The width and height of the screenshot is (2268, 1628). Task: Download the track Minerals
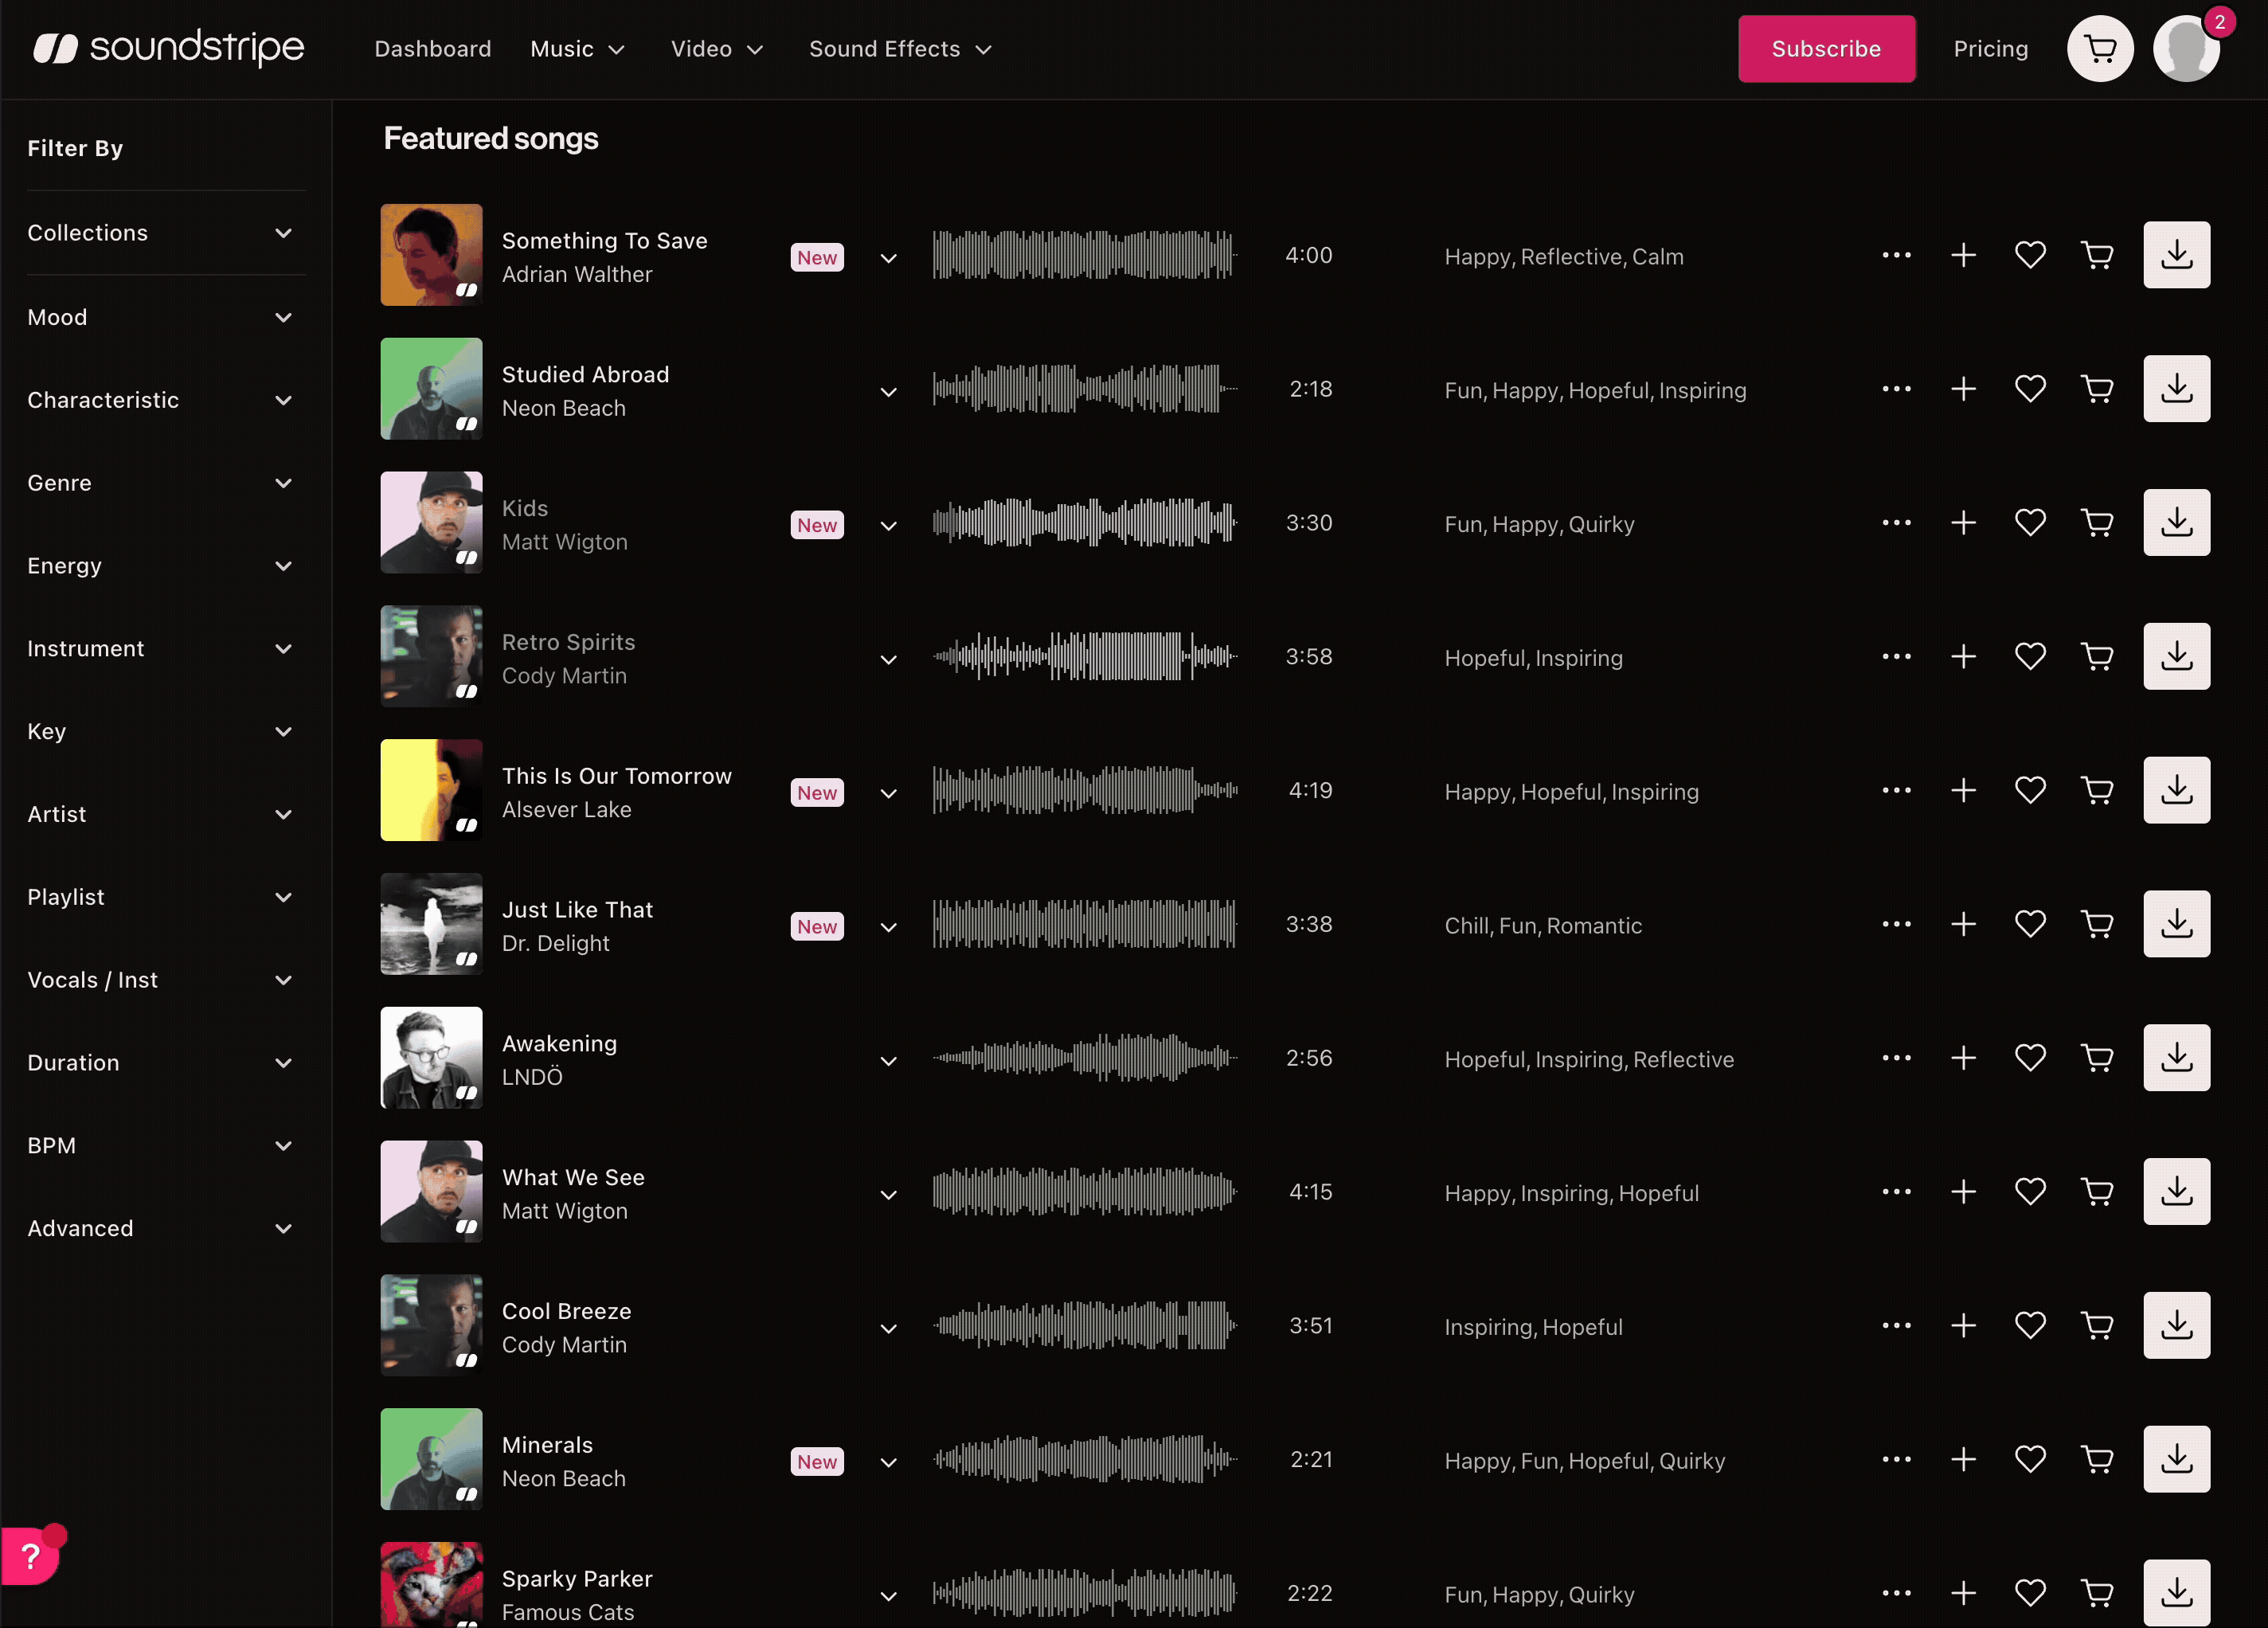[2177, 1459]
